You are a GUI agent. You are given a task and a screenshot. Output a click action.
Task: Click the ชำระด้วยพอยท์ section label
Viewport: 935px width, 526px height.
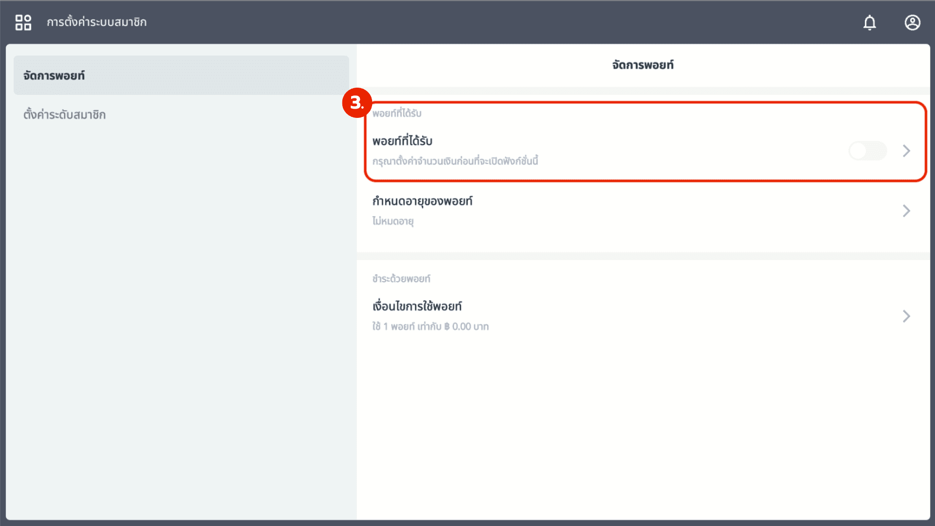pyautogui.click(x=401, y=279)
